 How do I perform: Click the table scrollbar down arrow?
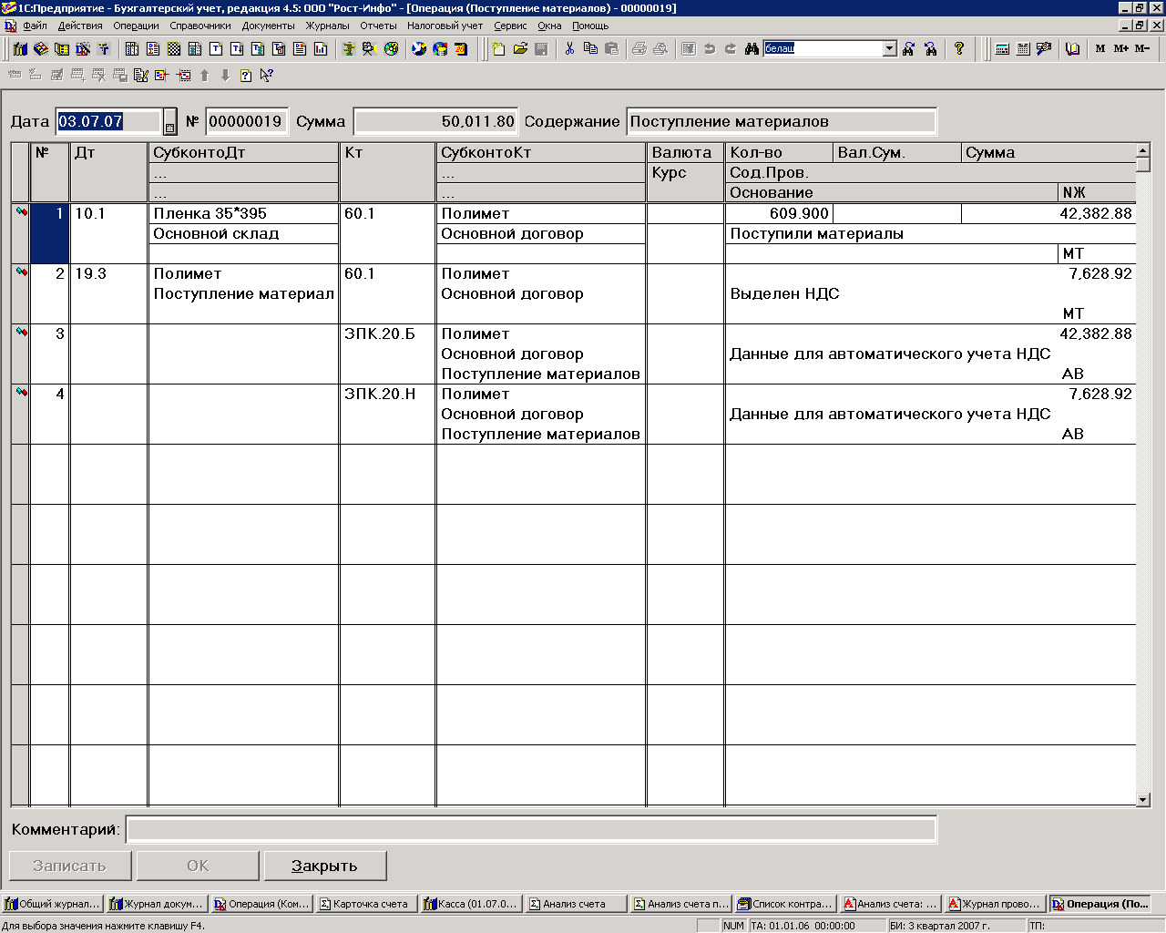[1143, 799]
